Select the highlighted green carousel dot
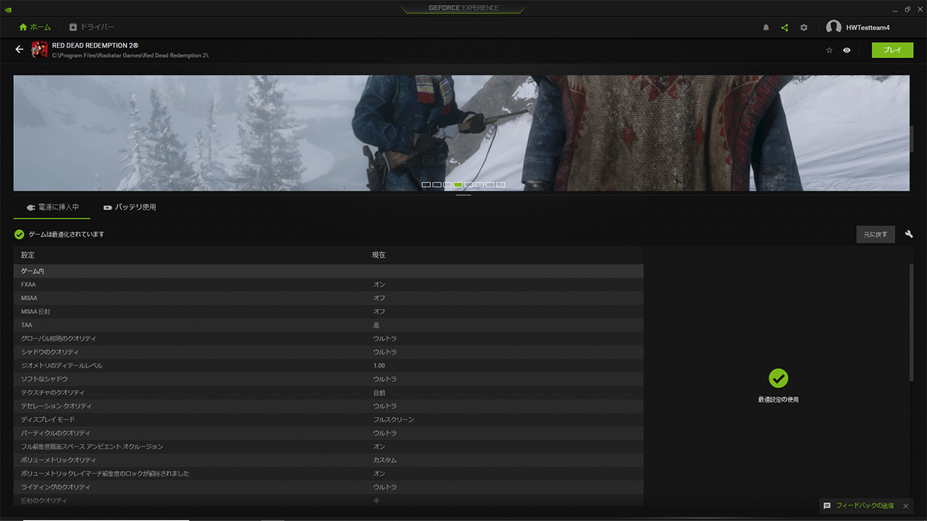This screenshot has width=927, height=521. (x=458, y=185)
